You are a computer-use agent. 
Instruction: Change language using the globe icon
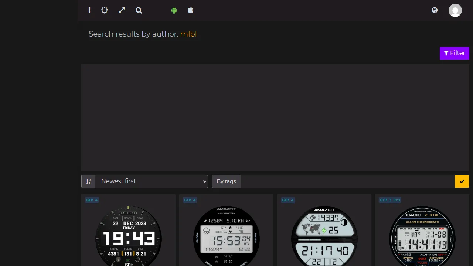(435, 10)
